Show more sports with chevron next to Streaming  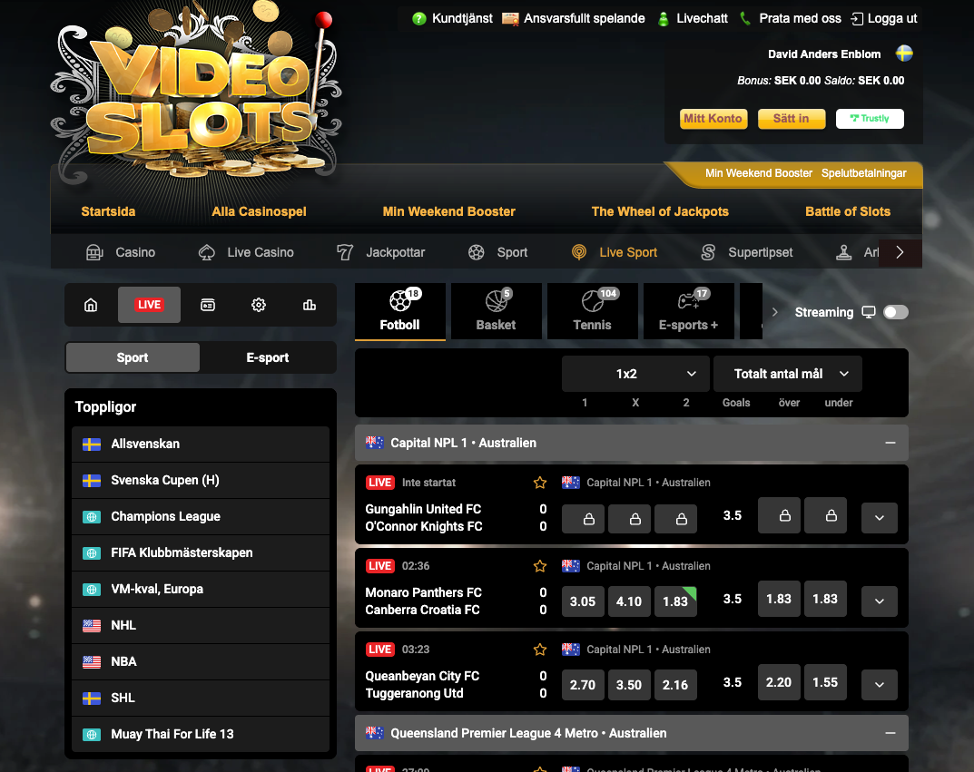[774, 312]
